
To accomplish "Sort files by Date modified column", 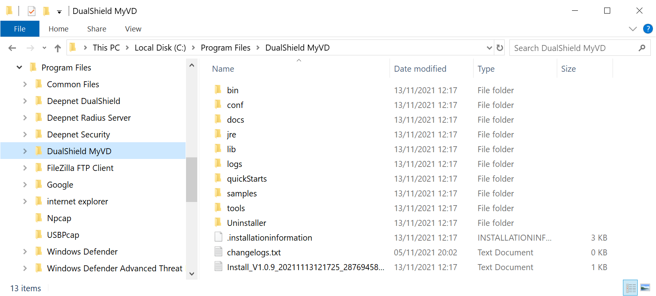I will coord(420,69).
